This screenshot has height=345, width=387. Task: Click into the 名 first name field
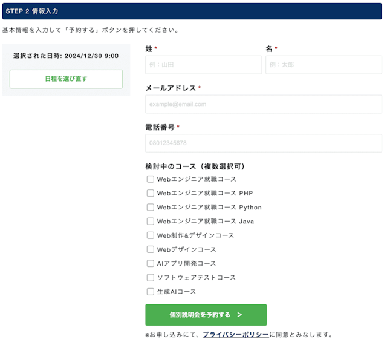click(324, 65)
